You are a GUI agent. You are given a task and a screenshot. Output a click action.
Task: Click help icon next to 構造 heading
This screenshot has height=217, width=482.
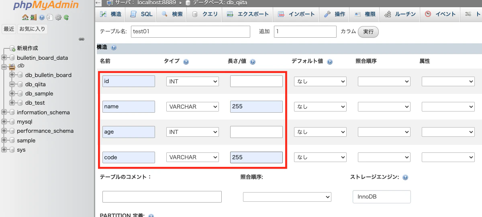(114, 48)
